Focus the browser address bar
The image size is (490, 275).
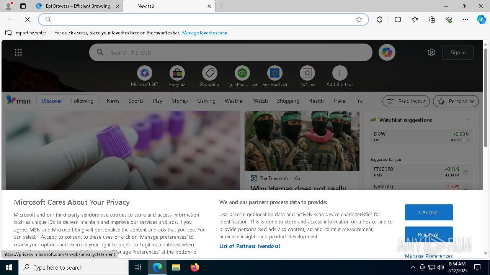pyautogui.click(x=203, y=19)
